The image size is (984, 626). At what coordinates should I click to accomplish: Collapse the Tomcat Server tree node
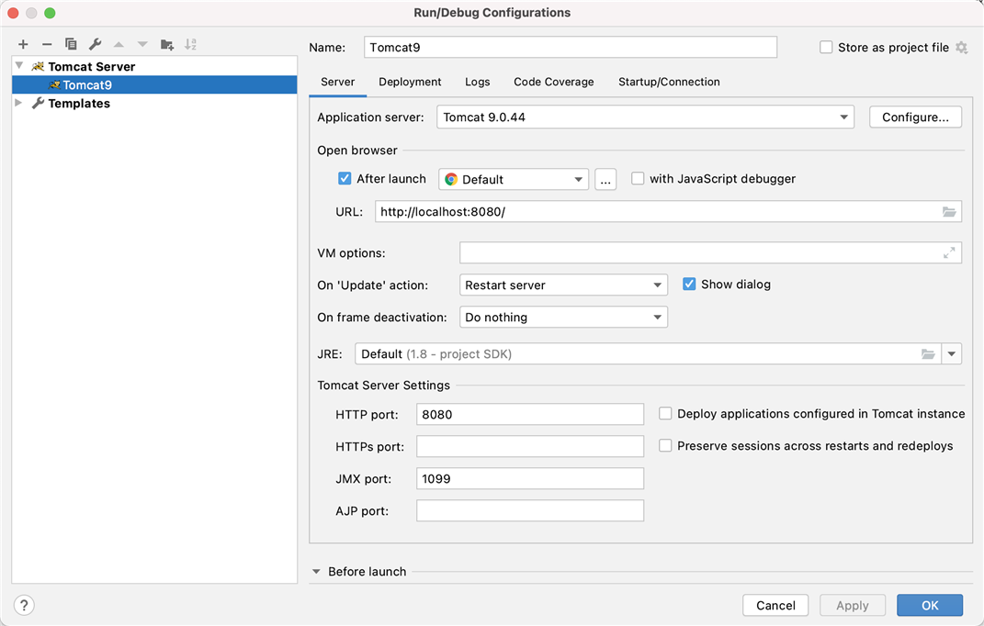click(x=19, y=66)
